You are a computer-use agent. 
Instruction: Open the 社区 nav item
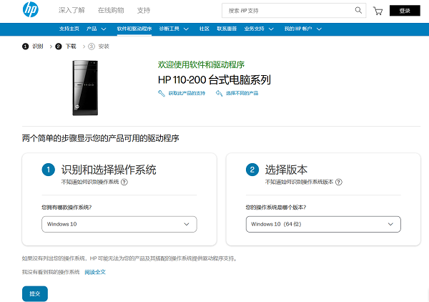(204, 29)
